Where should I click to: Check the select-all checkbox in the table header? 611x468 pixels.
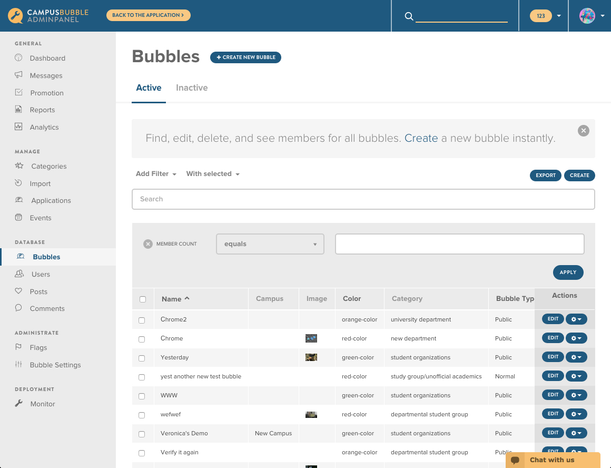[142, 299]
